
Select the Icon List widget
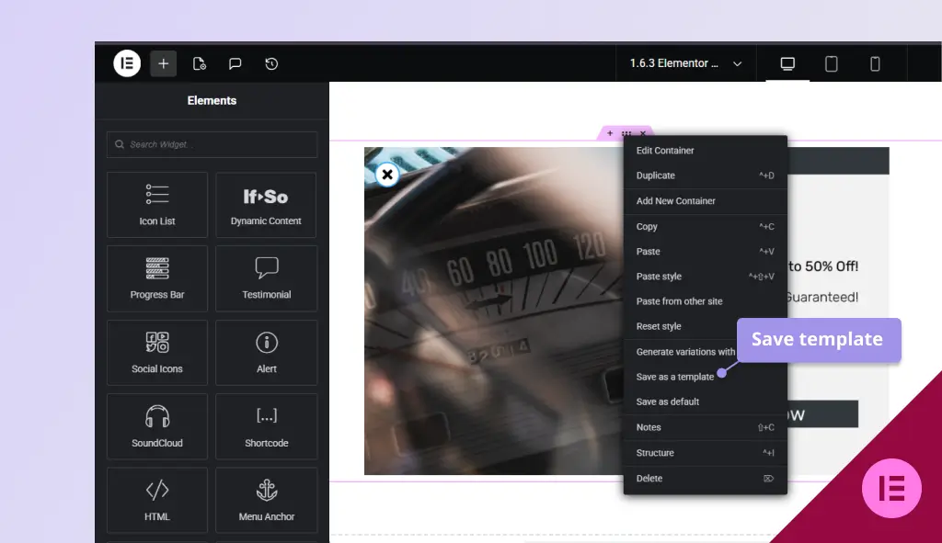pyautogui.click(x=157, y=205)
